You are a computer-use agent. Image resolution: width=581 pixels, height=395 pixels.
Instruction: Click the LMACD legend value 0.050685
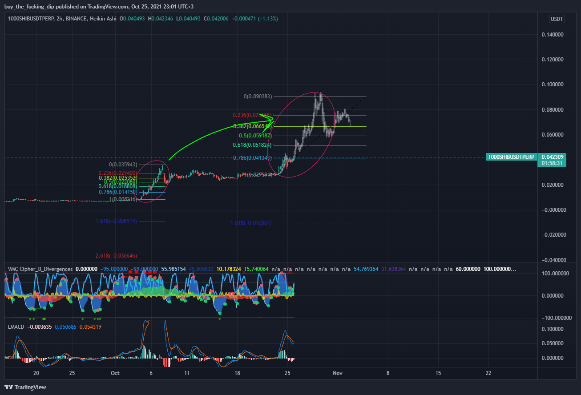point(66,326)
